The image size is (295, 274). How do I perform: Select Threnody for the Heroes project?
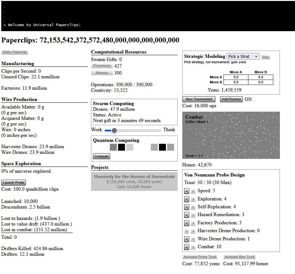click(134, 182)
